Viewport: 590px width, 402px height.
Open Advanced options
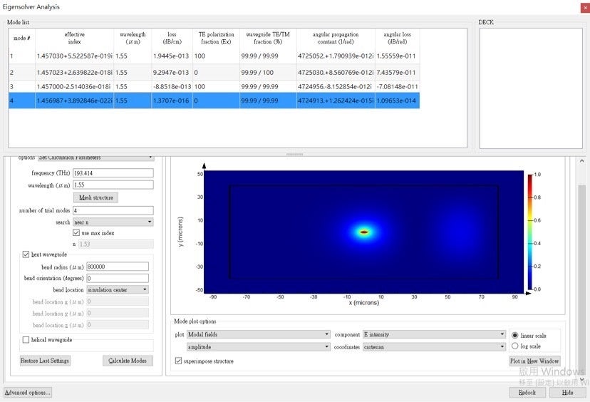(x=28, y=393)
